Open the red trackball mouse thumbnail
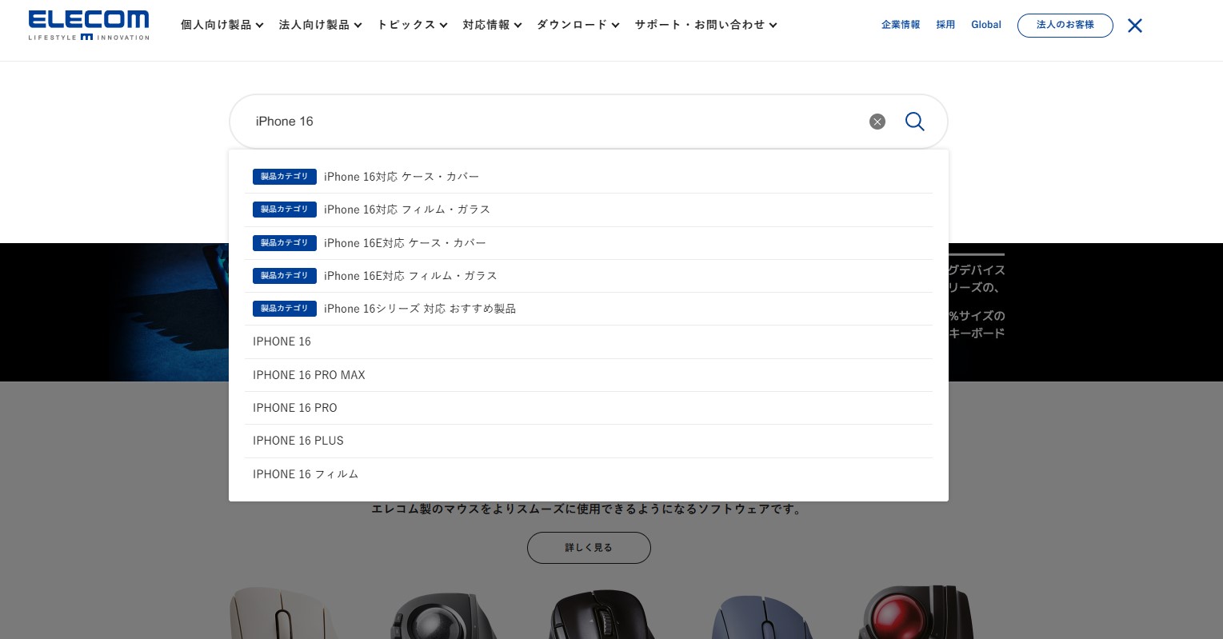This screenshot has height=639, width=1223. [x=917, y=613]
